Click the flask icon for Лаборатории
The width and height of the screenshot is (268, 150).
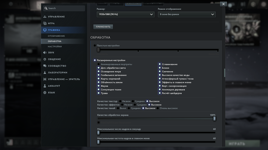click(x=45, y=73)
